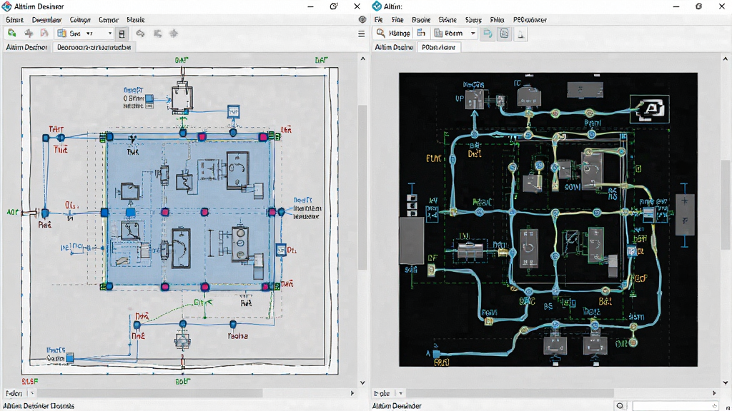Open the 'Spsy' menu in the right window
The image size is (732, 411).
click(473, 20)
